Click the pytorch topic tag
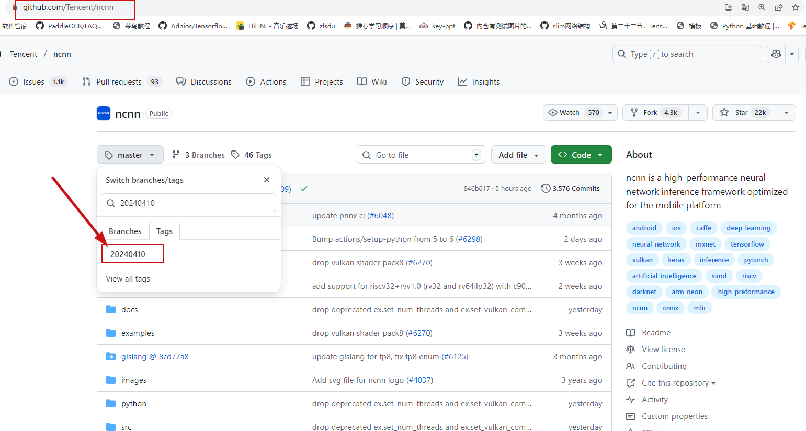The height and width of the screenshot is (431, 806). pos(756,260)
